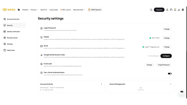Click the Fund code shield icon
Image resolution: width=187 pixels, height=105 pixels.
(41, 64)
